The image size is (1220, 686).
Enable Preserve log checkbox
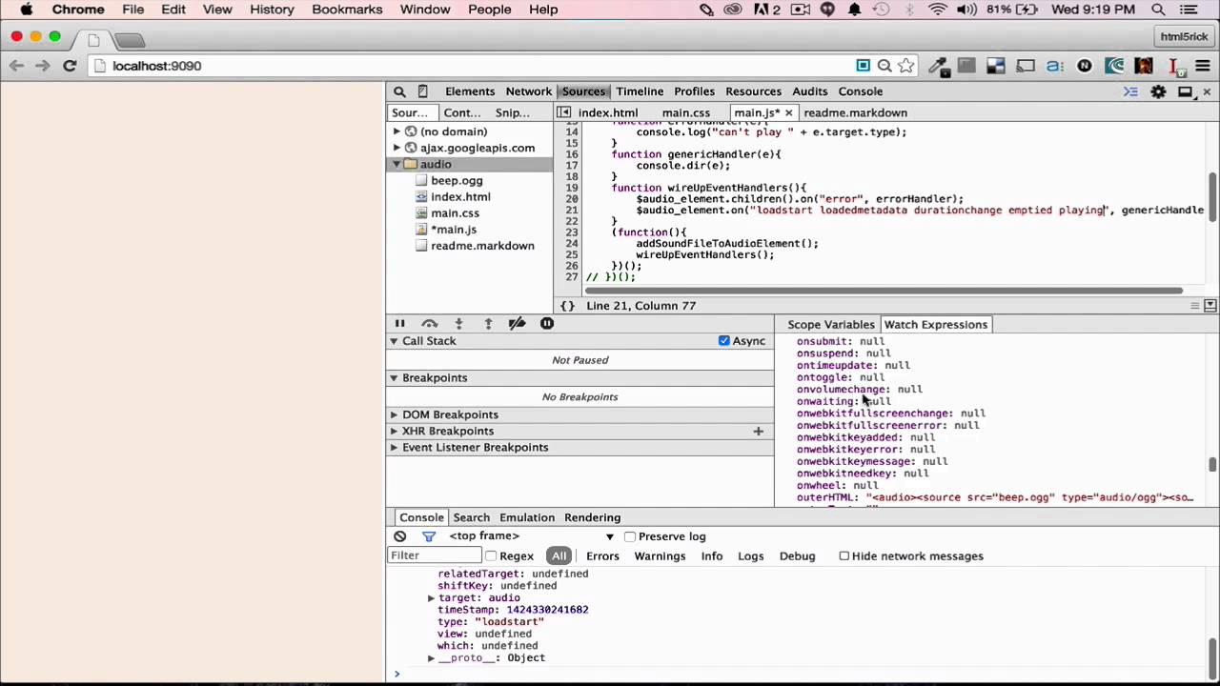tap(630, 536)
